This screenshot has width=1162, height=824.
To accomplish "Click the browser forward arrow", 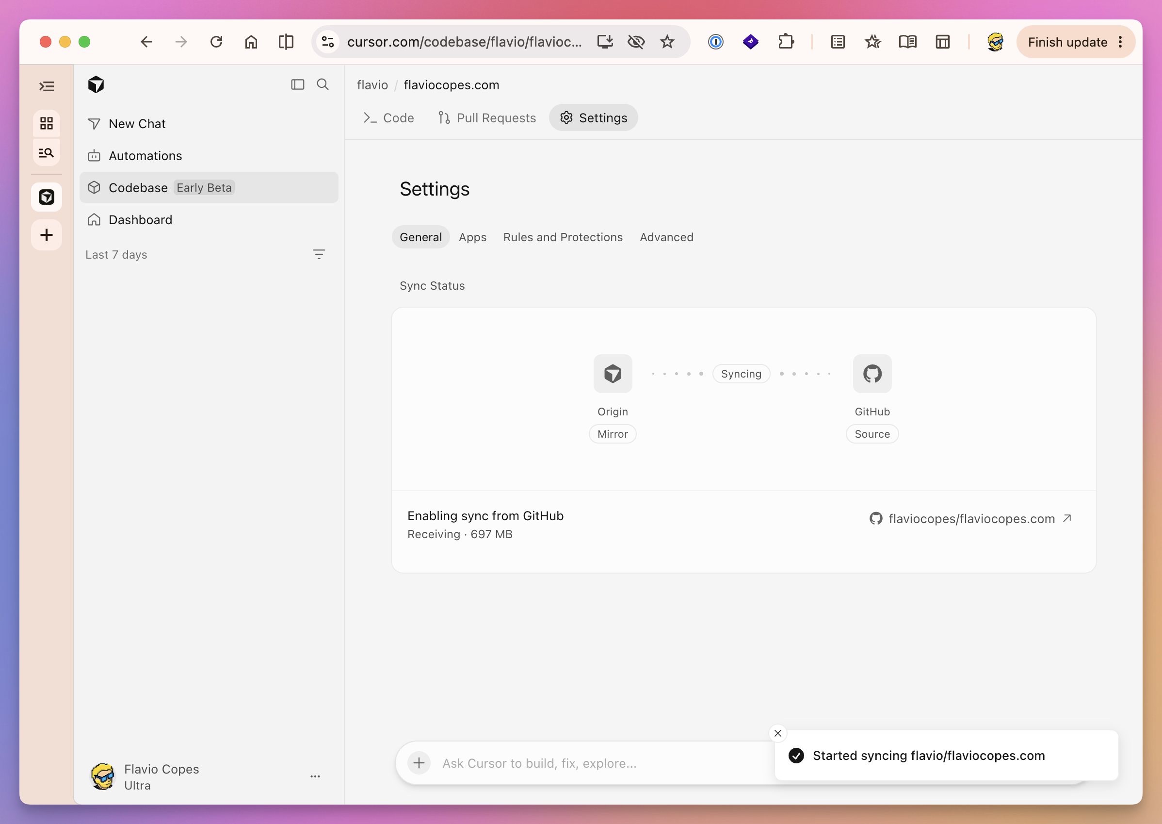I will pyautogui.click(x=181, y=42).
